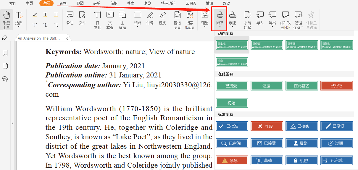
Task: Select the blue 已批准 standard stamp
Action: click(232, 126)
